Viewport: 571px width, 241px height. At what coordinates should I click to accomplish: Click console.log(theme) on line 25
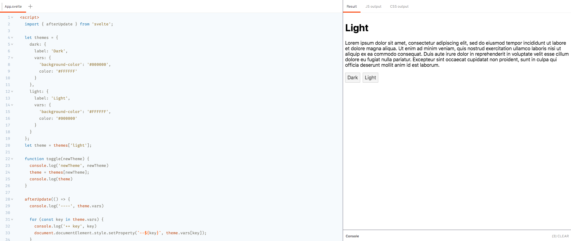(x=51, y=179)
